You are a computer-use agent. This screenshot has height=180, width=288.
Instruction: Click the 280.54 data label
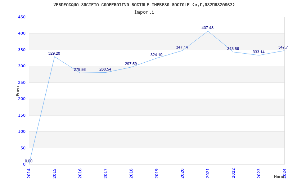coord(105,69)
